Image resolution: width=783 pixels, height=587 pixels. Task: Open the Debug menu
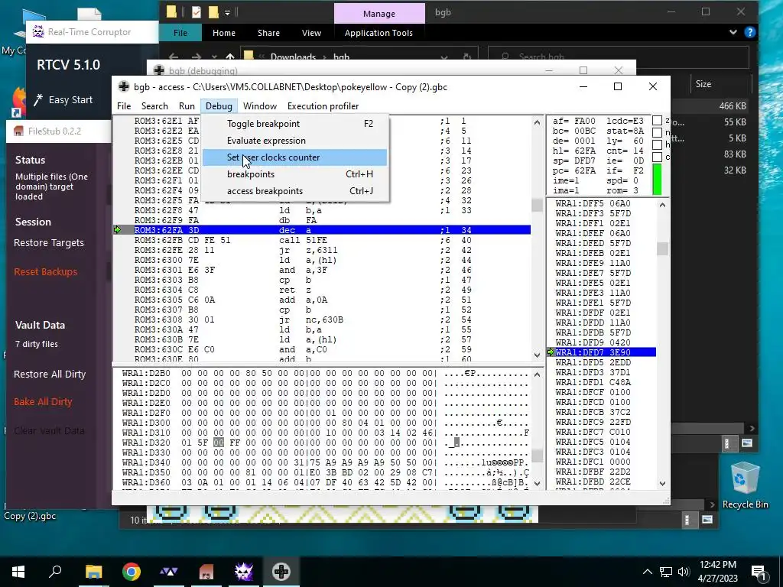point(219,105)
